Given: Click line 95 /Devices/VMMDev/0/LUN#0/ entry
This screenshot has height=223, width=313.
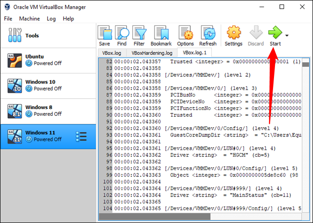Looking at the screenshot, I should tap(220, 149).
